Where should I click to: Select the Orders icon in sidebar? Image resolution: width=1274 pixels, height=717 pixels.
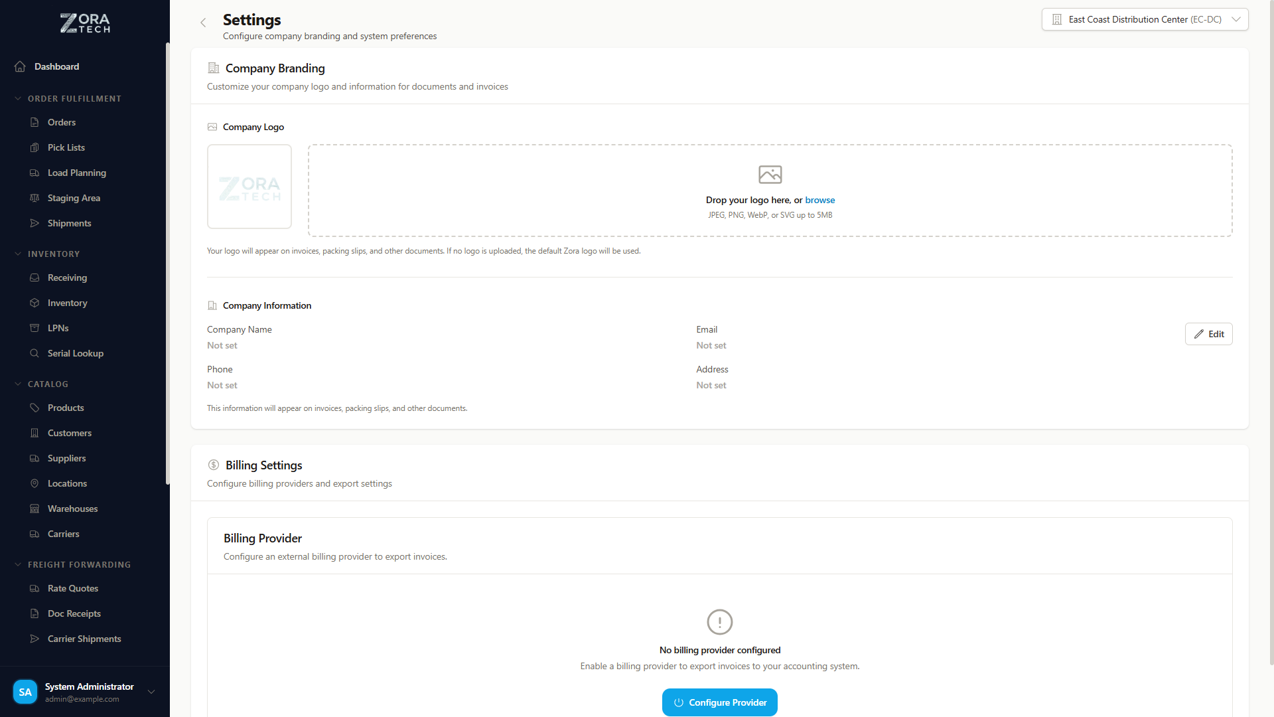pos(35,122)
